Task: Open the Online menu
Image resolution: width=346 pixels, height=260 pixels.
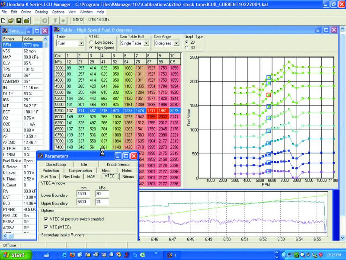Action: (x=26, y=12)
